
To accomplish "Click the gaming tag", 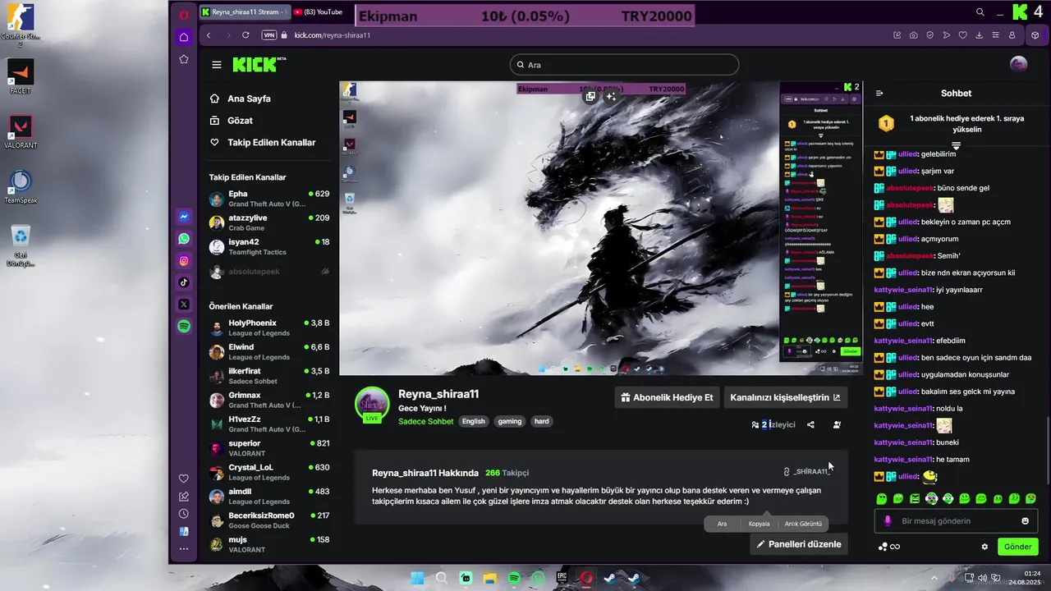I will 510,421.
